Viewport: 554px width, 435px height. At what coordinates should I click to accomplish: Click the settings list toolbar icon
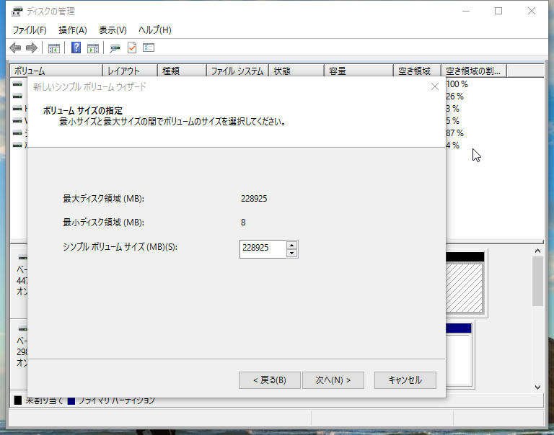[x=149, y=48]
